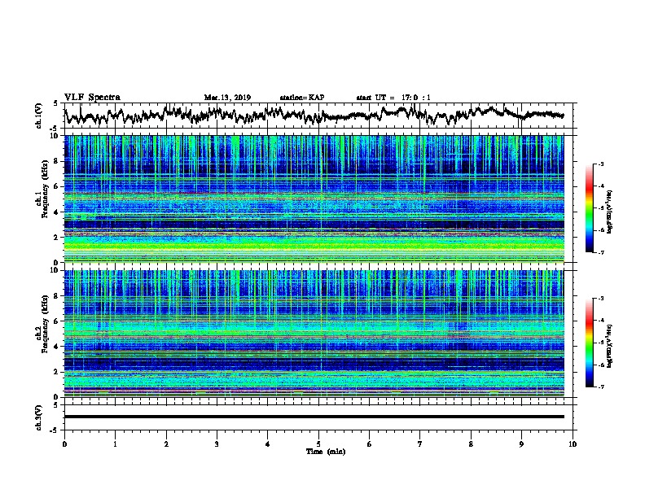Click the ch.1 color bar "-3" label
The image size is (645, 498).
(x=600, y=164)
